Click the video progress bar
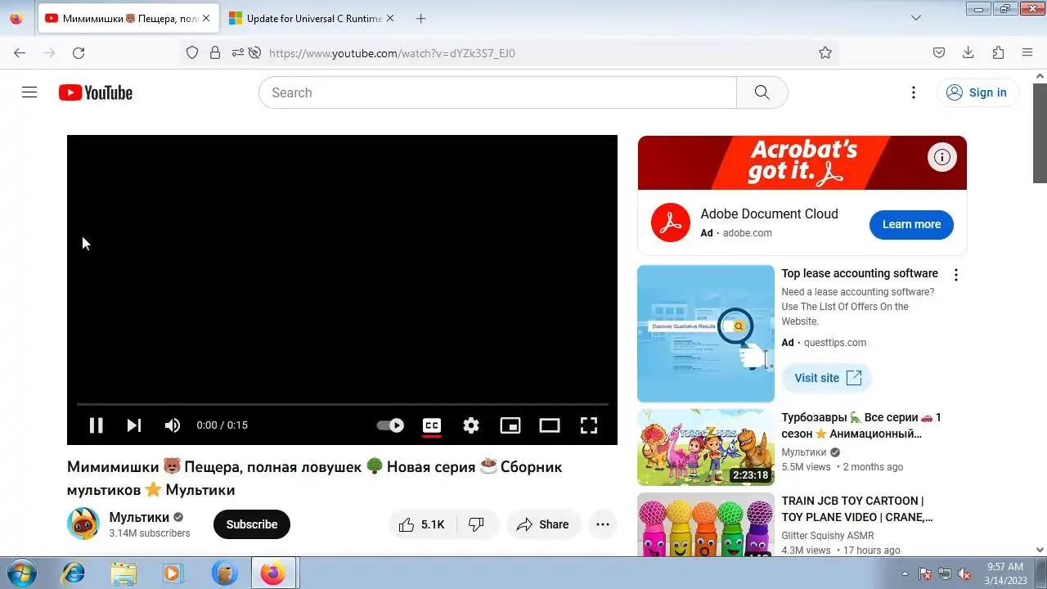 click(x=342, y=404)
